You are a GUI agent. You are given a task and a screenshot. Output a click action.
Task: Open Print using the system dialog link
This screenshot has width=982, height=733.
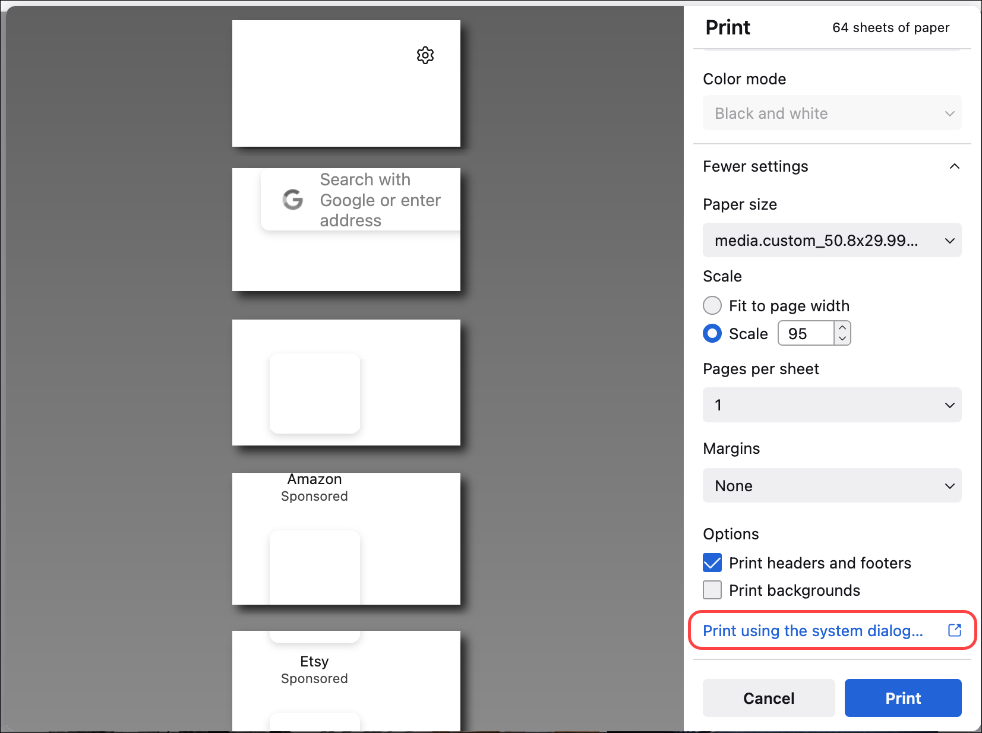point(813,630)
